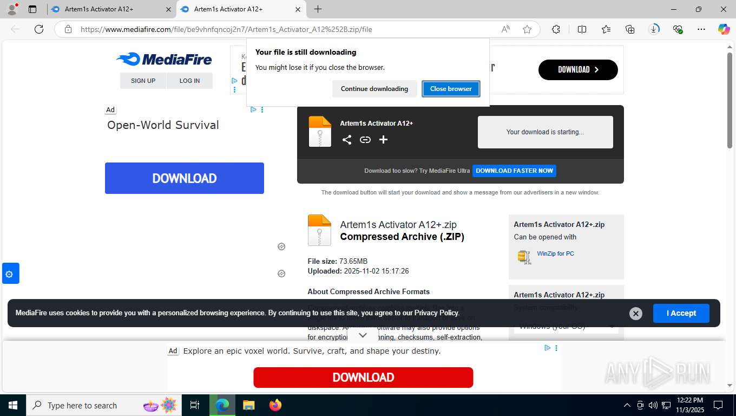The width and height of the screenshot is (736, 416).
Task: Accept cookies with I Accept button
Action: click(x=681, y=313)
